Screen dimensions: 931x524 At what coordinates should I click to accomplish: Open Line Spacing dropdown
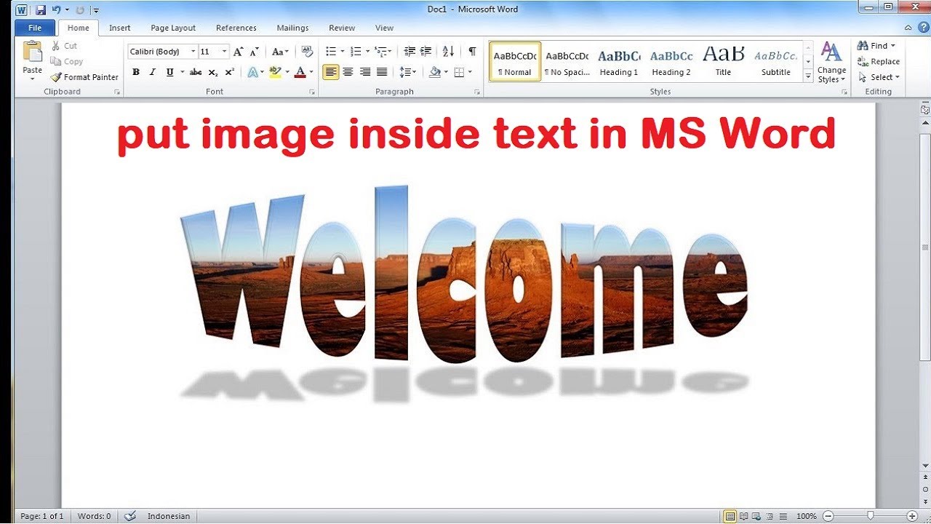(407, 72)
